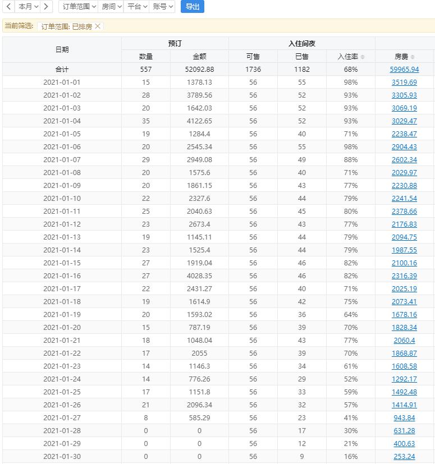Viewport: 435px width, 464px height.
Task: Open room fee link 2241.54
Action: (404, 198)
